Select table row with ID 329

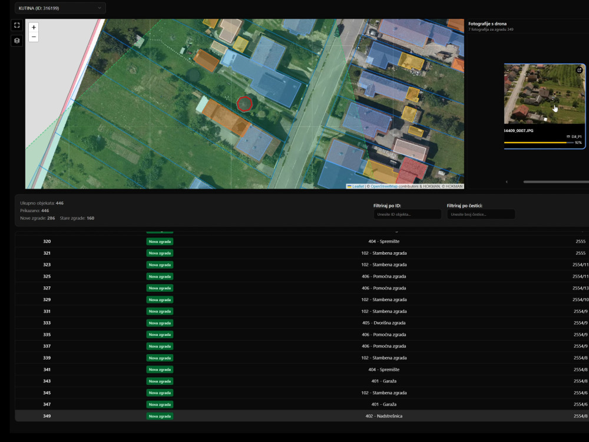pyautogui.click(x=302, y=299)
